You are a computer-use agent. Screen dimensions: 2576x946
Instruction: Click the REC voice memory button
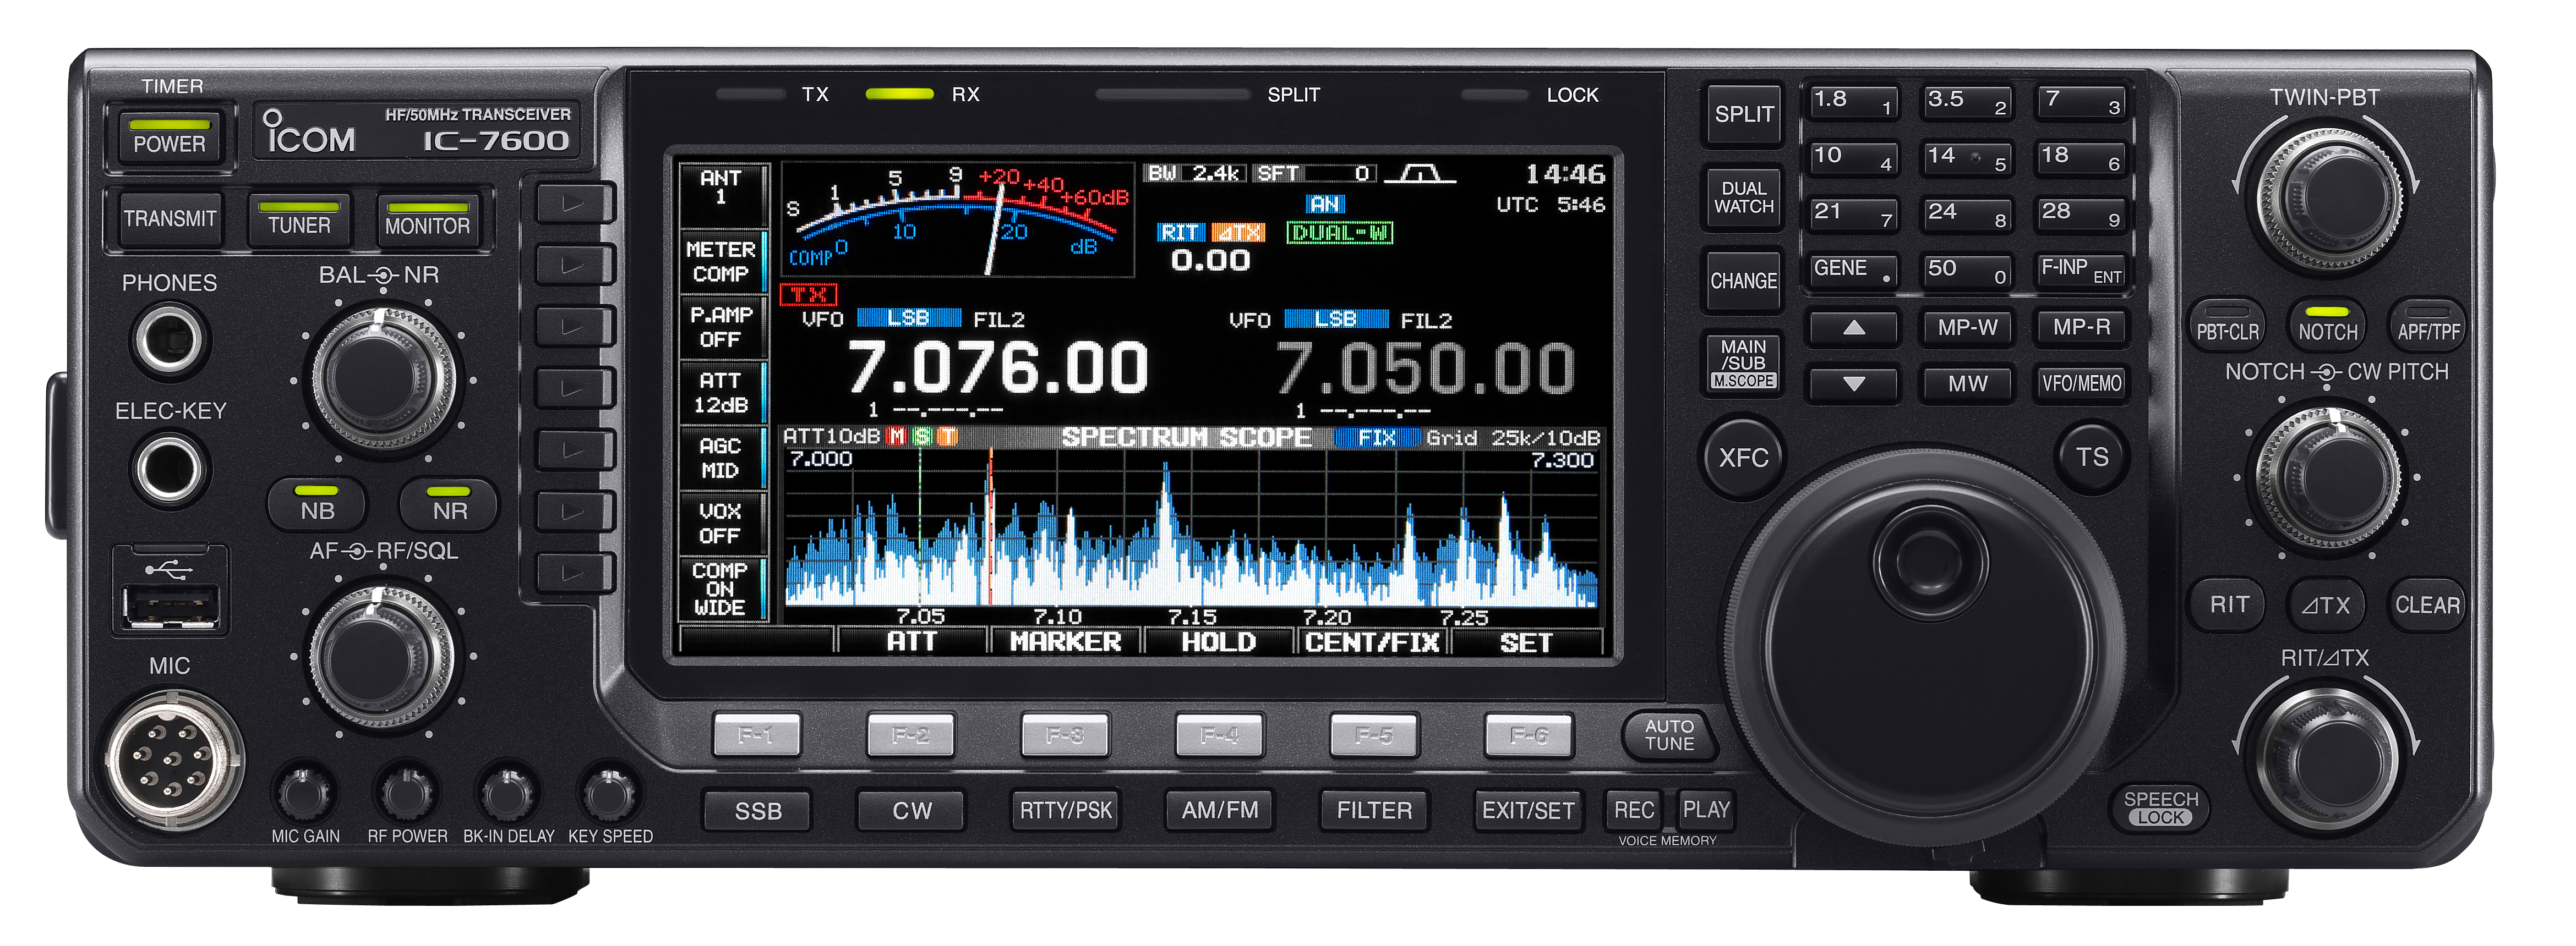click(x=1634, y=810)
